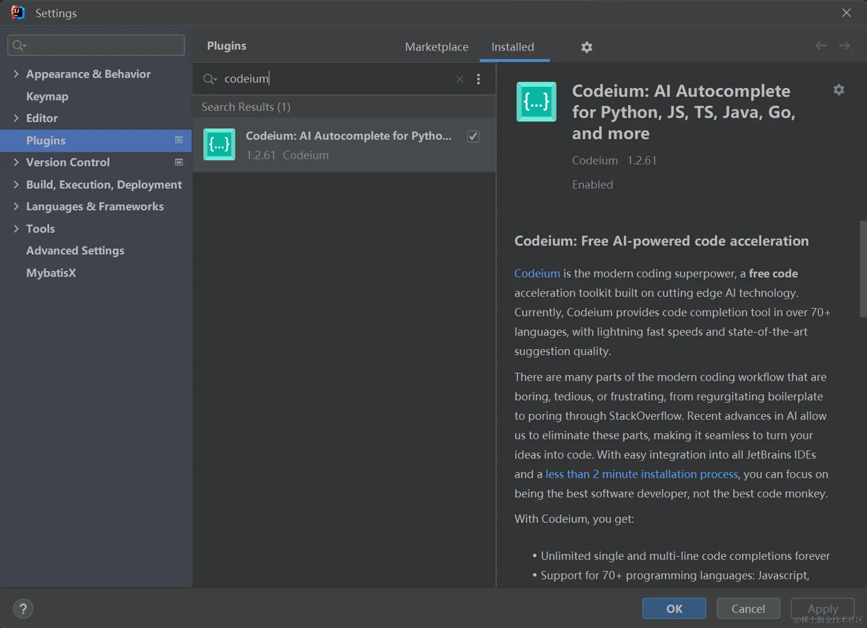
Task: Click the Codeium plugin detail gear icon
Action: pos(839,90)
